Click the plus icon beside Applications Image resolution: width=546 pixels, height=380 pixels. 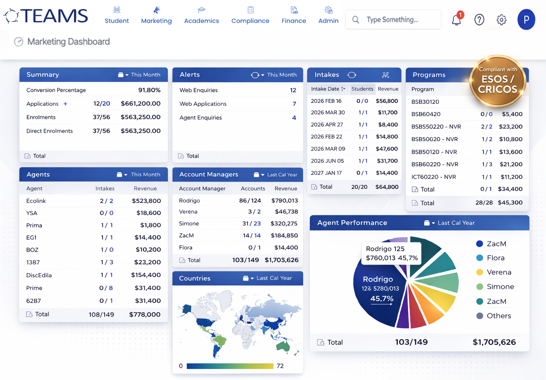click(65, 104)
